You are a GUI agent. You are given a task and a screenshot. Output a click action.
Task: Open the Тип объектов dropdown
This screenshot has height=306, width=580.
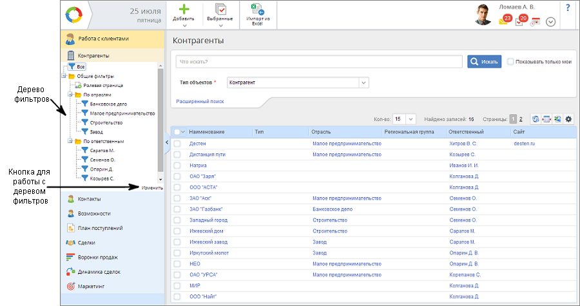coord(363,83)
